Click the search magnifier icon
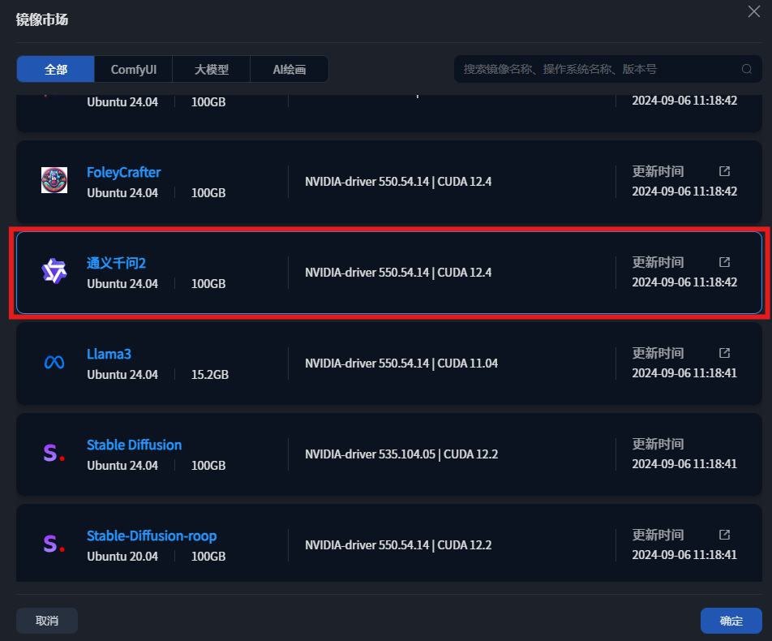The width and height of the screenshot is (772, 641). pos(746,69)
